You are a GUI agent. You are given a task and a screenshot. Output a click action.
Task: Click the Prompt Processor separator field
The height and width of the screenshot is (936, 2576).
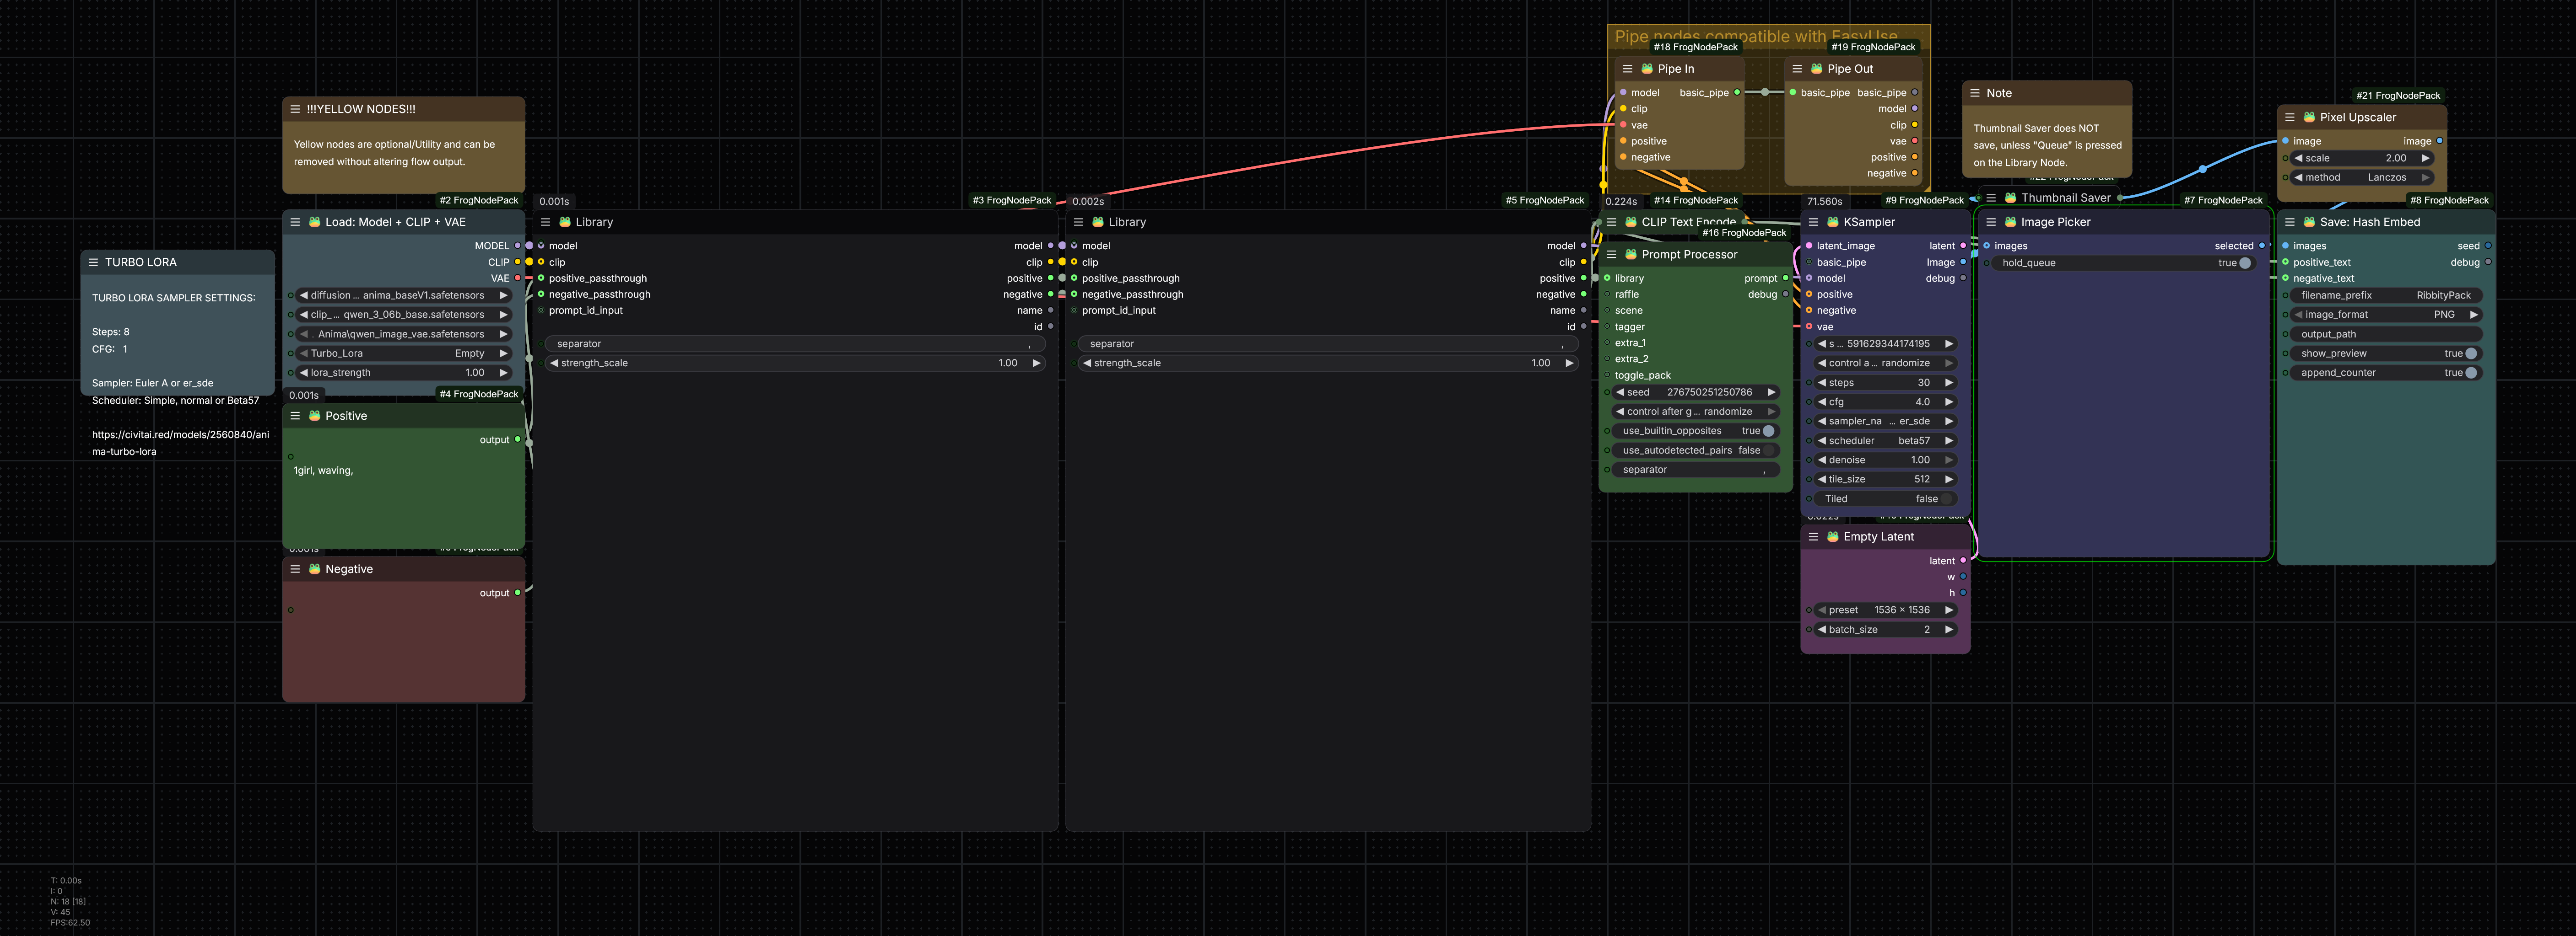(x=1695, y=470)
